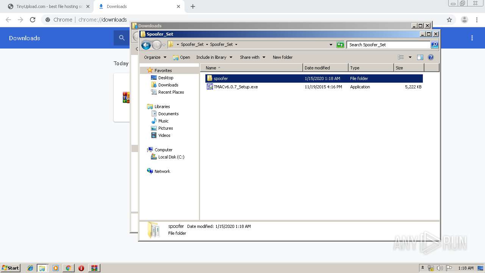The height and width of the screenshot is (273, 485).
Task: Change view using the views icon
Action: [x=401, y=57]
